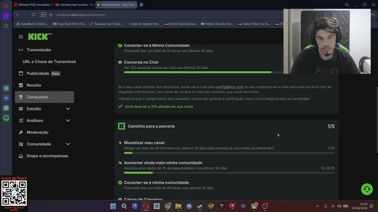Open the Boutique das Chave bookmark
The height and width of the screenshot is (212, 378).
pyautogui.click(x=106, y=24)
